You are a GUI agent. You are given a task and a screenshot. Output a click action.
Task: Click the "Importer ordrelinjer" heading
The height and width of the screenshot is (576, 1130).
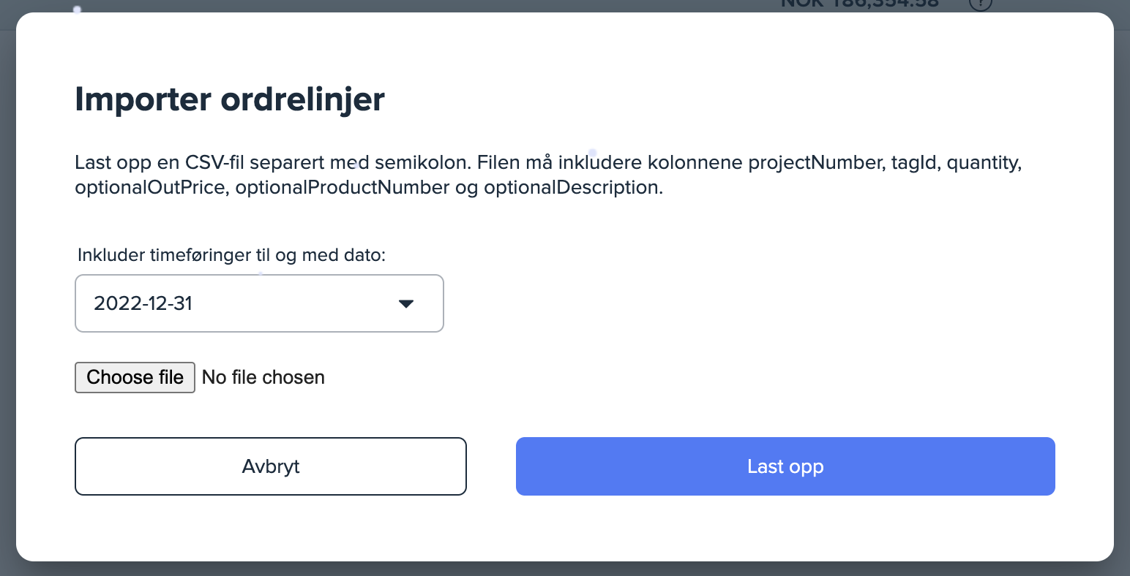(x=230, y=99)
